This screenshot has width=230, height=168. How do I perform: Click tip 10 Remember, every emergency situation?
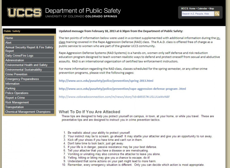coord(136,165)
